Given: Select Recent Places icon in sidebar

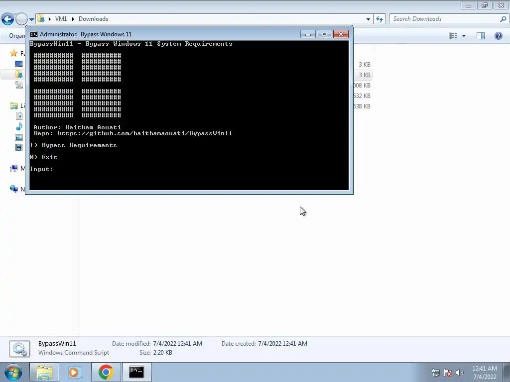Looking at the screenshot, I should (19, 85).
